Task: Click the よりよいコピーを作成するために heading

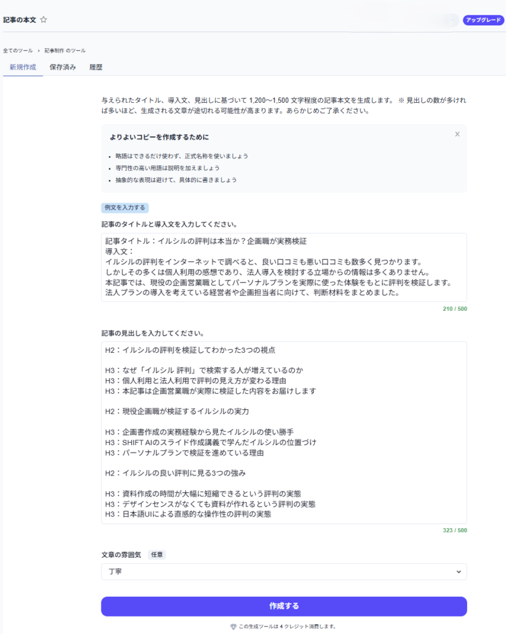Action: pos(160,137)
